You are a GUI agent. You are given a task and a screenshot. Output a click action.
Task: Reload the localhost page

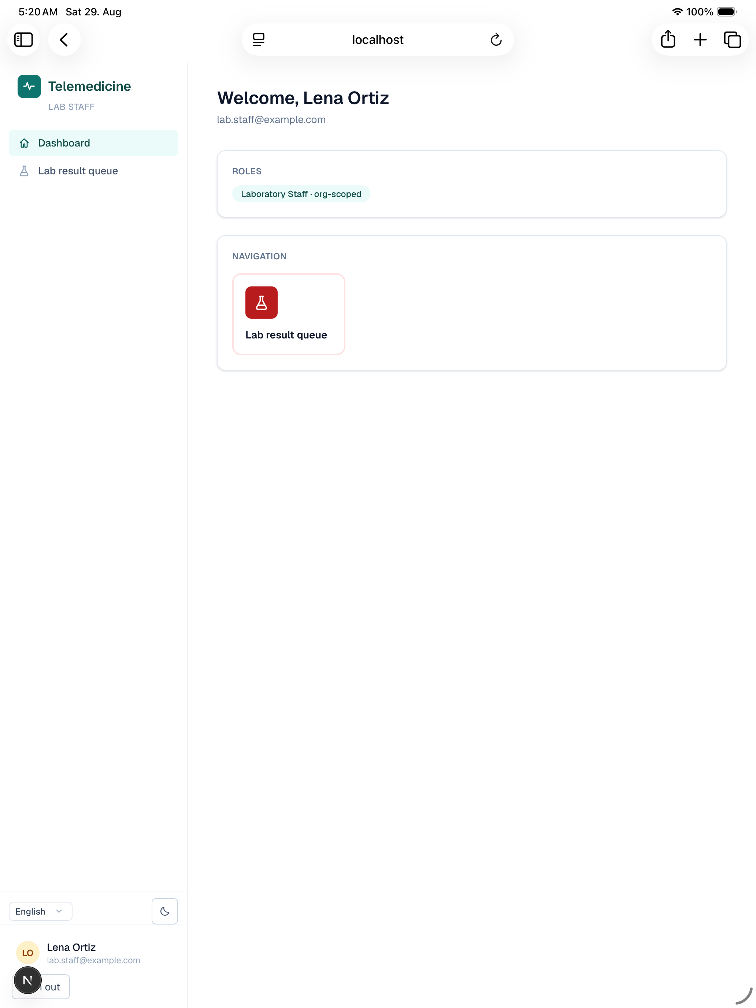click(496, 40)
